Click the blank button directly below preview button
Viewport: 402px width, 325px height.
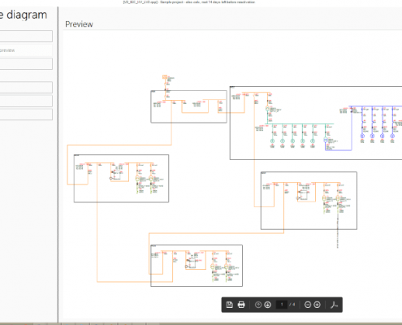coord(26,64)
